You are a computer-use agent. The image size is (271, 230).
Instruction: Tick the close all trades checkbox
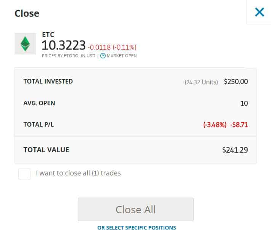click(24, 174)
